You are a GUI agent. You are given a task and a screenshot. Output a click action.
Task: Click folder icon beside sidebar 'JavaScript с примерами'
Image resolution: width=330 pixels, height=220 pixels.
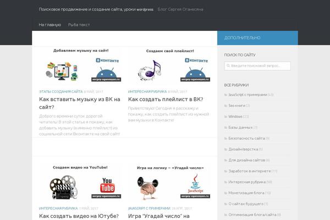[226, 95]
